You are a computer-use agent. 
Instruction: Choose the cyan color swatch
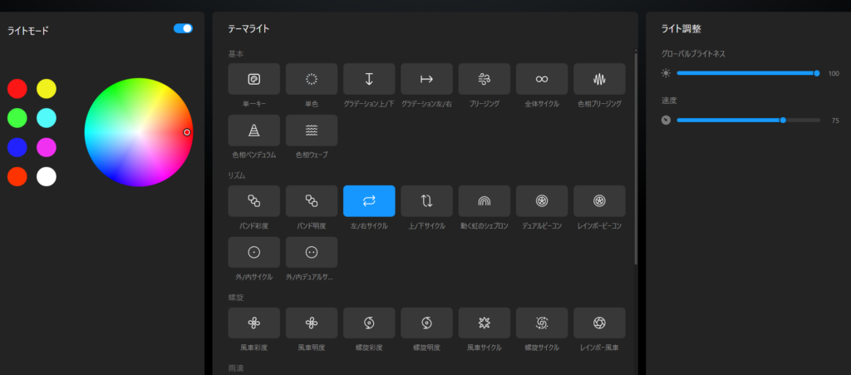[x=47, y=118]
